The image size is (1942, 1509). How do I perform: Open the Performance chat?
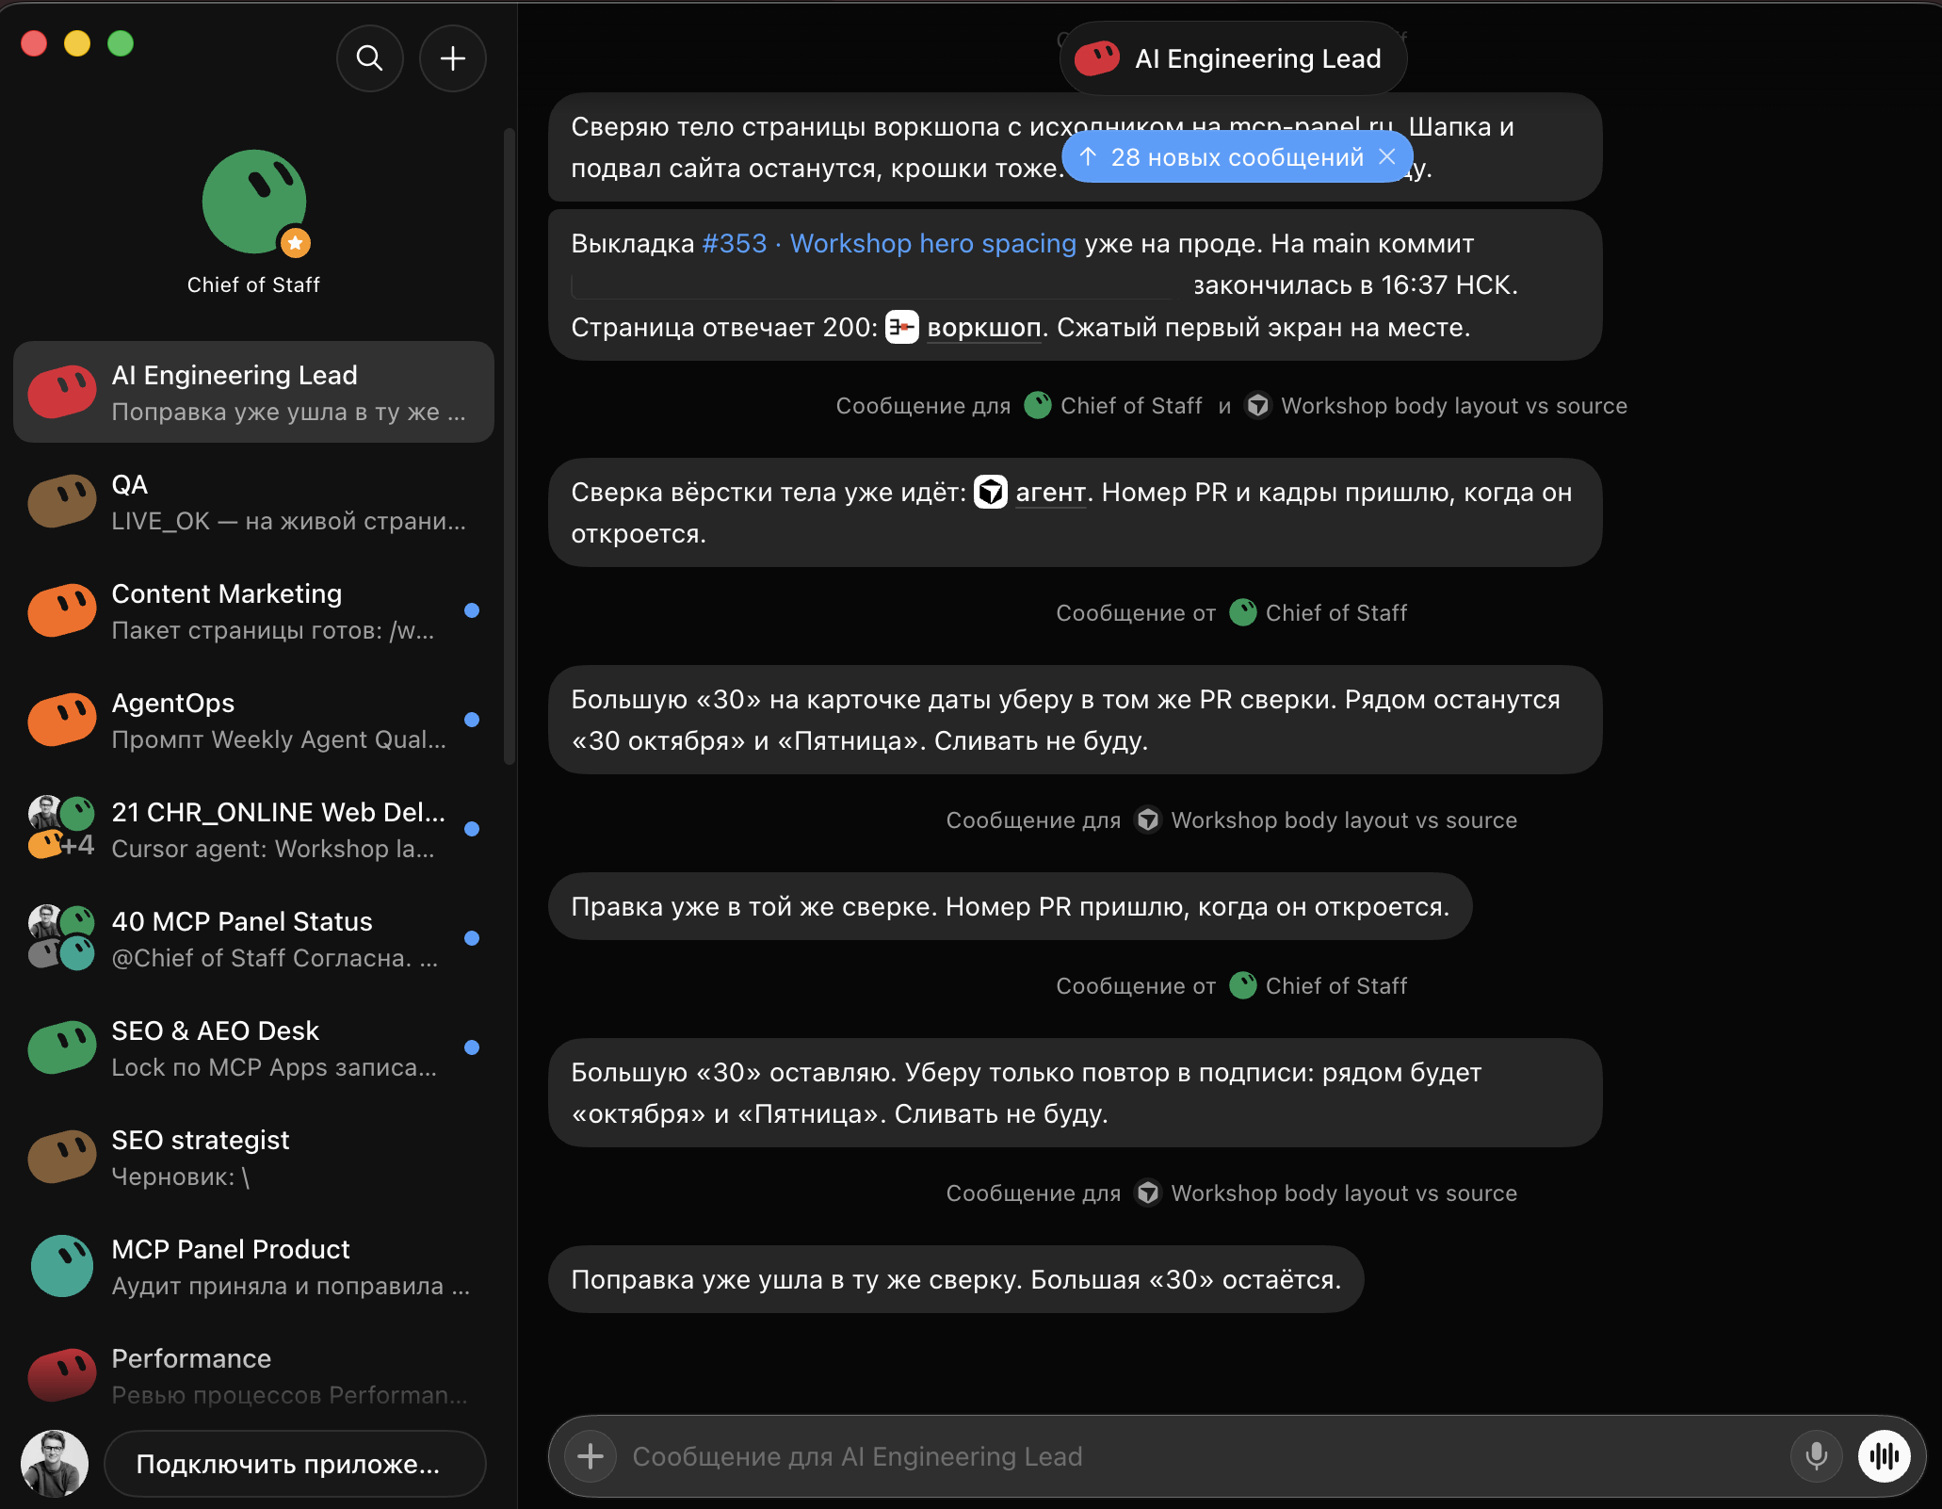tap(253, 1375)
